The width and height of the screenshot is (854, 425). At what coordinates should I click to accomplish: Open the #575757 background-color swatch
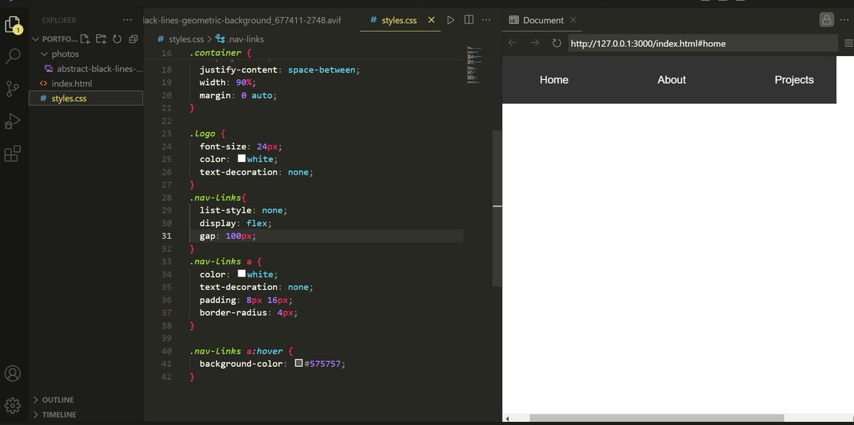point(299,363)
